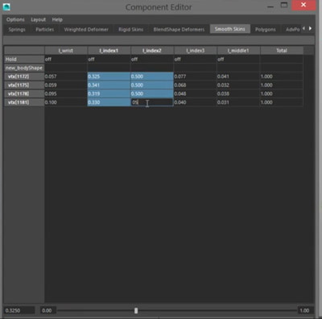Select the l_index1 column header
Viewport: 322px width, 319px height.
coord(109,51)
